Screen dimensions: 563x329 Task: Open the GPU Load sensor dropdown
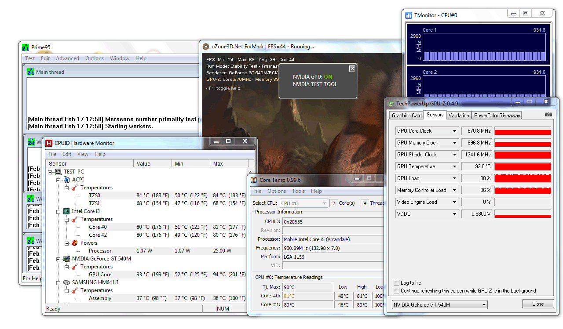click(x=455, y=178)
